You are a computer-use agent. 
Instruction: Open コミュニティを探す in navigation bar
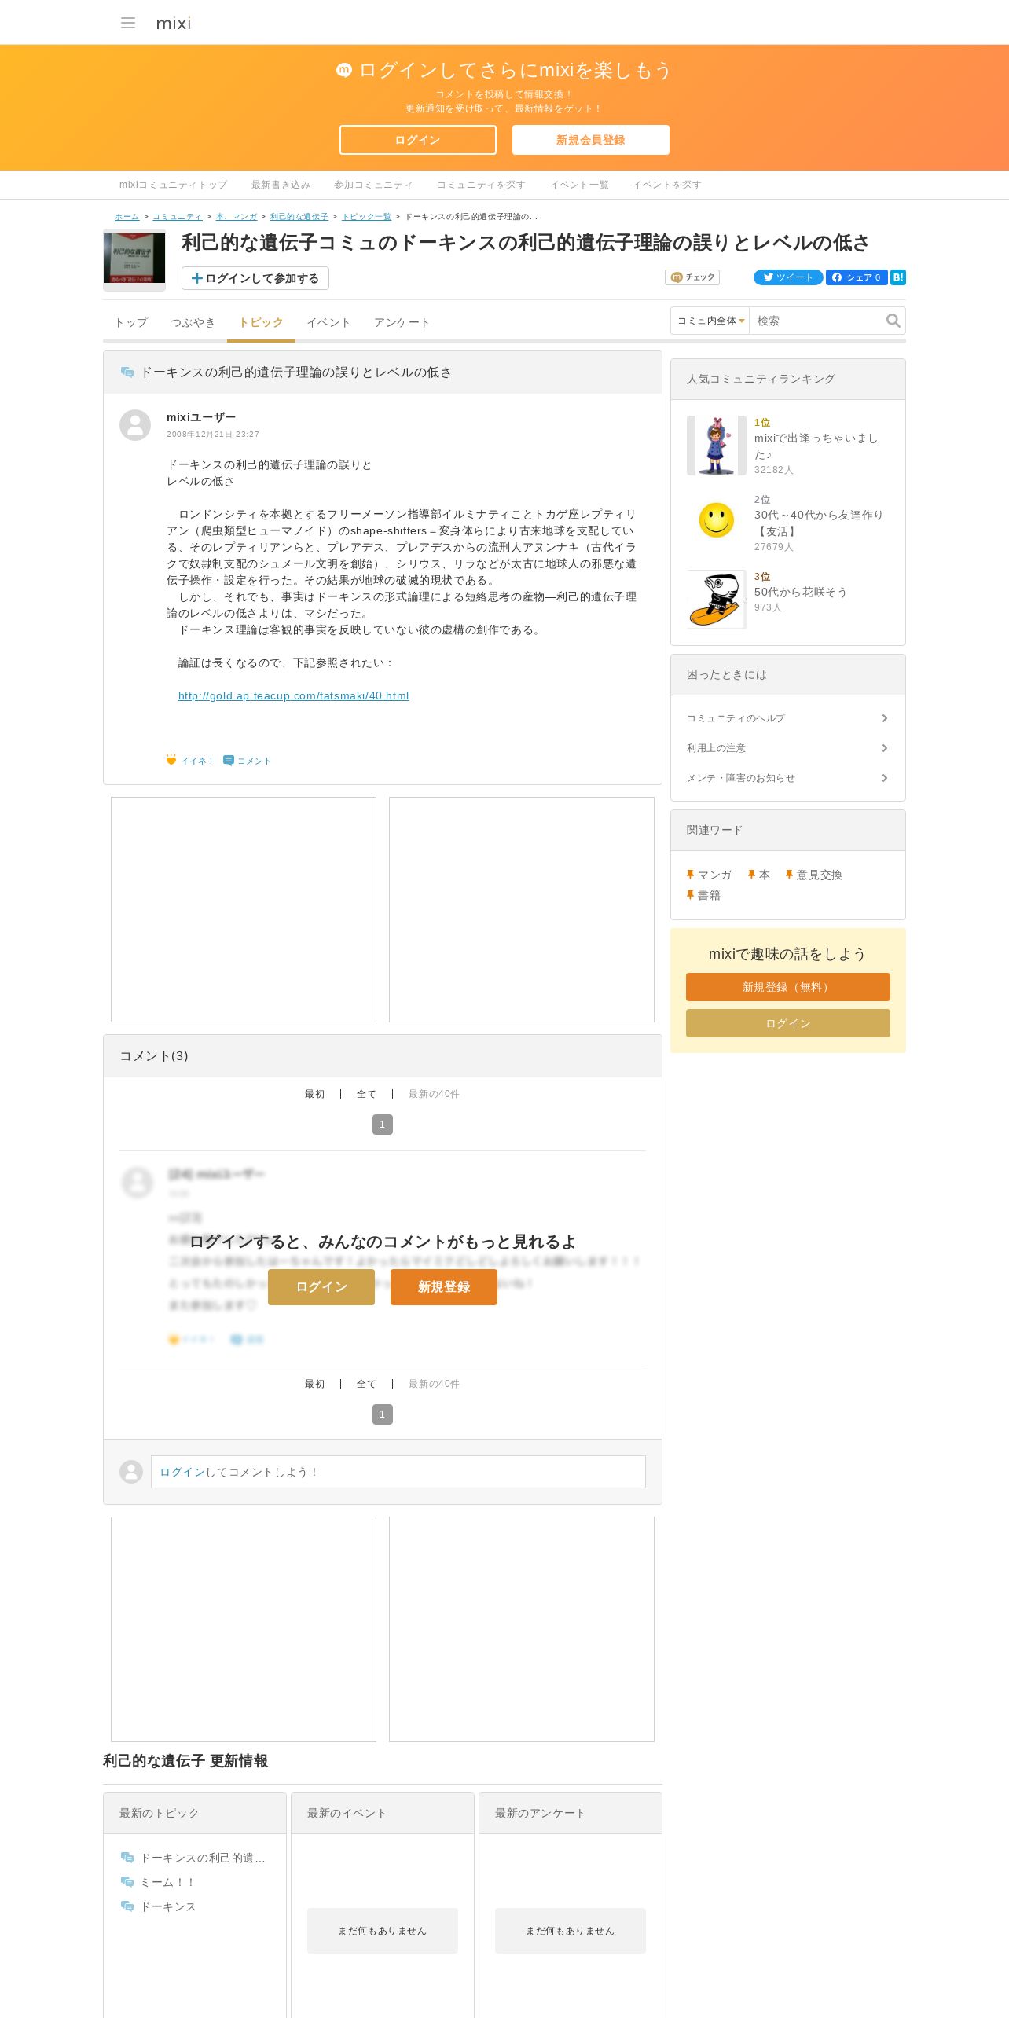pos(481,185)
